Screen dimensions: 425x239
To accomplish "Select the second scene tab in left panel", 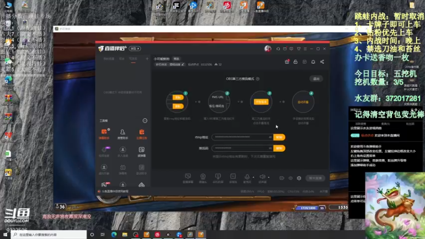I will [x=122, y=59].
